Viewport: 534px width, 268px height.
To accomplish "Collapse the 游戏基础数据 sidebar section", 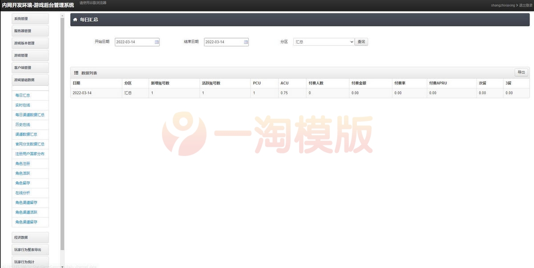I will coord(30,80).
